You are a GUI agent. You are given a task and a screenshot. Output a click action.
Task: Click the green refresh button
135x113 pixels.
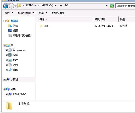(x=112, y=6)
